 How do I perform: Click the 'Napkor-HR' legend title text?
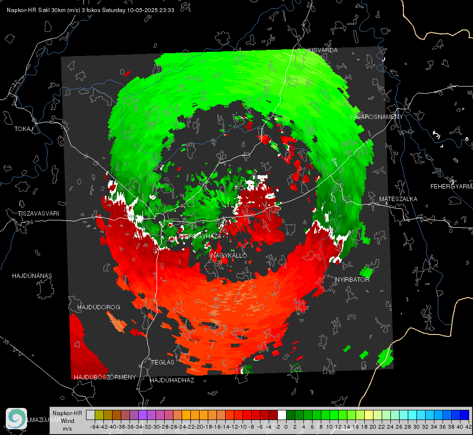pos(67,413)
